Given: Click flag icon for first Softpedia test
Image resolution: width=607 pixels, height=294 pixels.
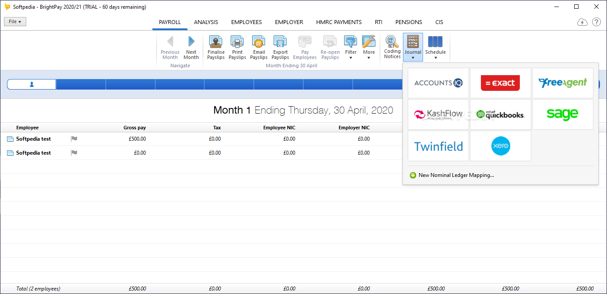Looking at the screenshot, I should point(74,139).
